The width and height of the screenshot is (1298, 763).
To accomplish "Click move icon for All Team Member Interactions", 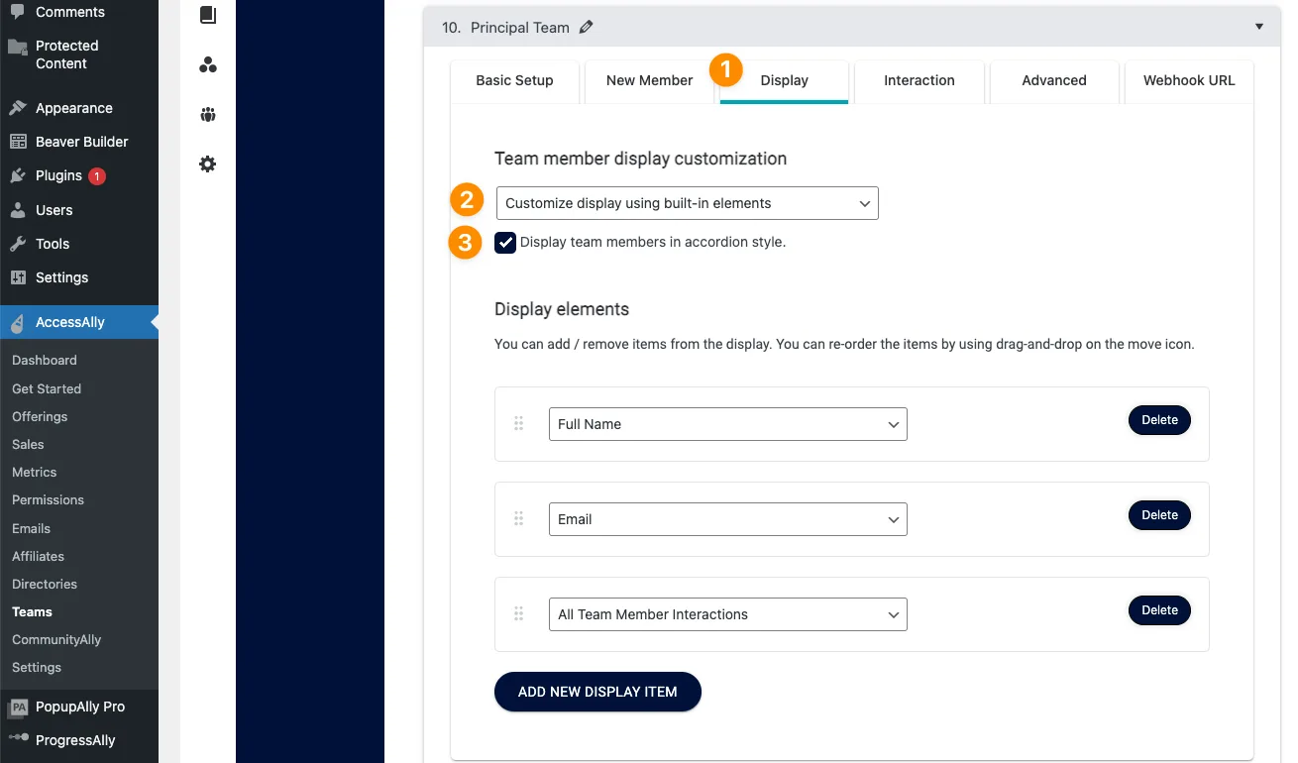I will [x=518, y=614].
